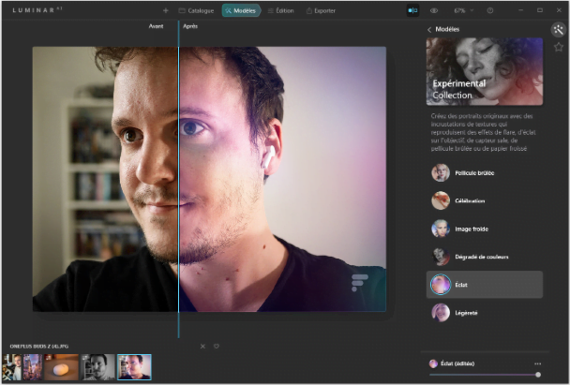Image resolution: width=570 pixels, height=385 pixels.
Task: Click the collection description text
Action: pyautogui.click(x=483, y=132)
